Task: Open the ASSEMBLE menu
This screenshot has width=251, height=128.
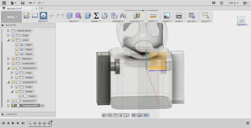Action: [x=118, y=21]
